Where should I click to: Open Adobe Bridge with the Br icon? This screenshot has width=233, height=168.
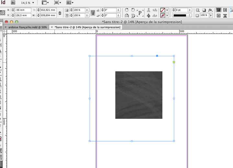(13, 3)
